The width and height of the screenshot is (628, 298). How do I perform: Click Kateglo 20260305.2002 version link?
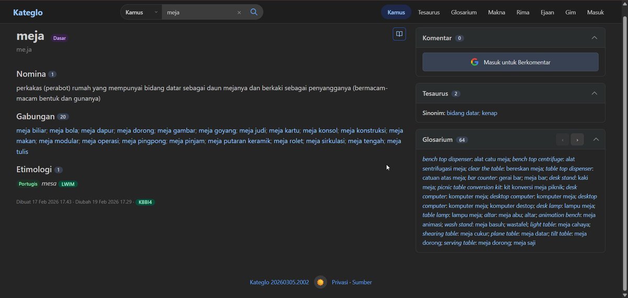pos(279,282)
